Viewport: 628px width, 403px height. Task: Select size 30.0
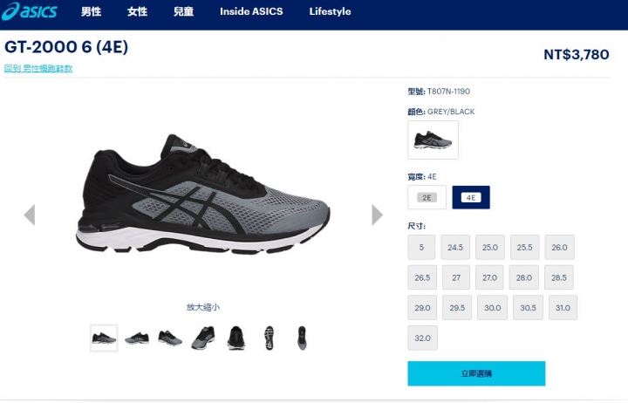pyautogui.click(x=492, y=308)
